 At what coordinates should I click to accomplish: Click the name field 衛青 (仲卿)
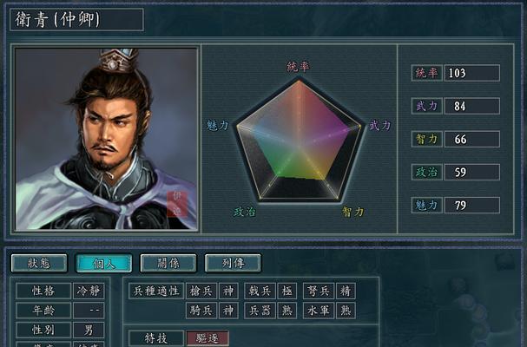point(76,19)
